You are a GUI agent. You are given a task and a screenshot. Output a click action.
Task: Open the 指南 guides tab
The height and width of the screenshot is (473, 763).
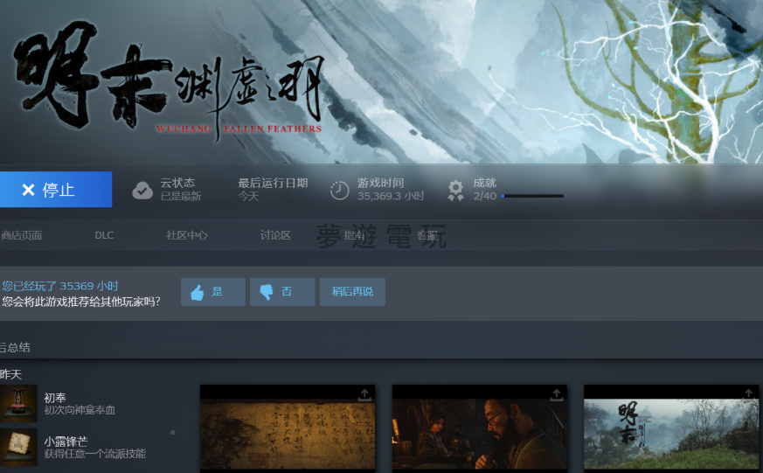[x=354, y=235]
